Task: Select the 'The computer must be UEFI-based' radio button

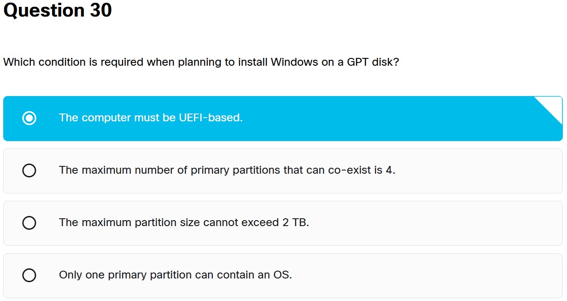Action: (29, 118)
